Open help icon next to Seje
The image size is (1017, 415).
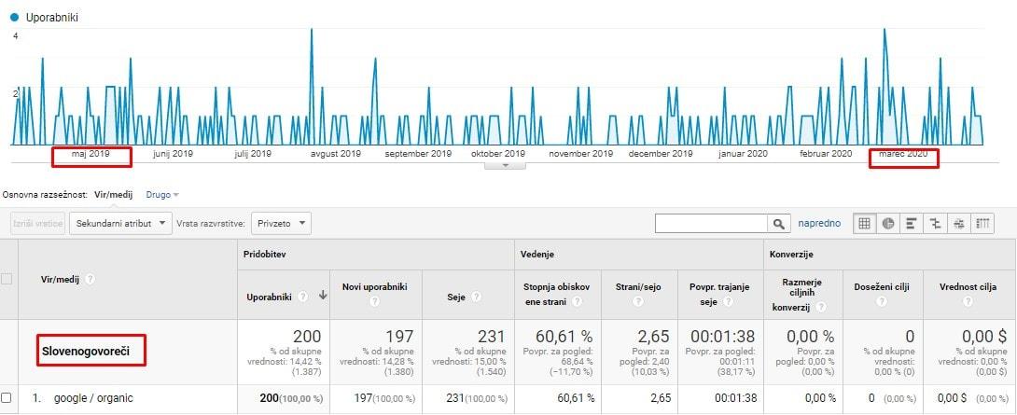tap(477, 297)
